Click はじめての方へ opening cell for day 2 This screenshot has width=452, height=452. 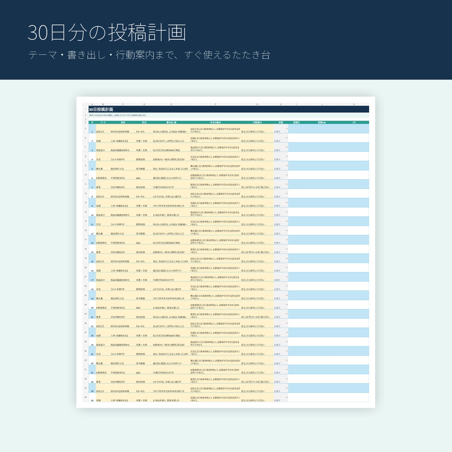[x=171, y=138]
